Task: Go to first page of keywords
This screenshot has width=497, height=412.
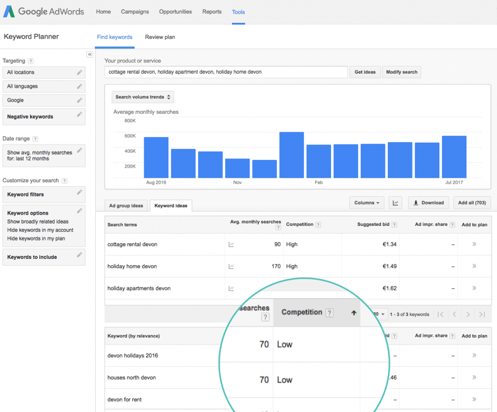Action: click(x=440, y=315)
